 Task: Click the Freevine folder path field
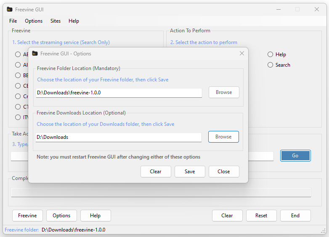click(x=119, y=93)
